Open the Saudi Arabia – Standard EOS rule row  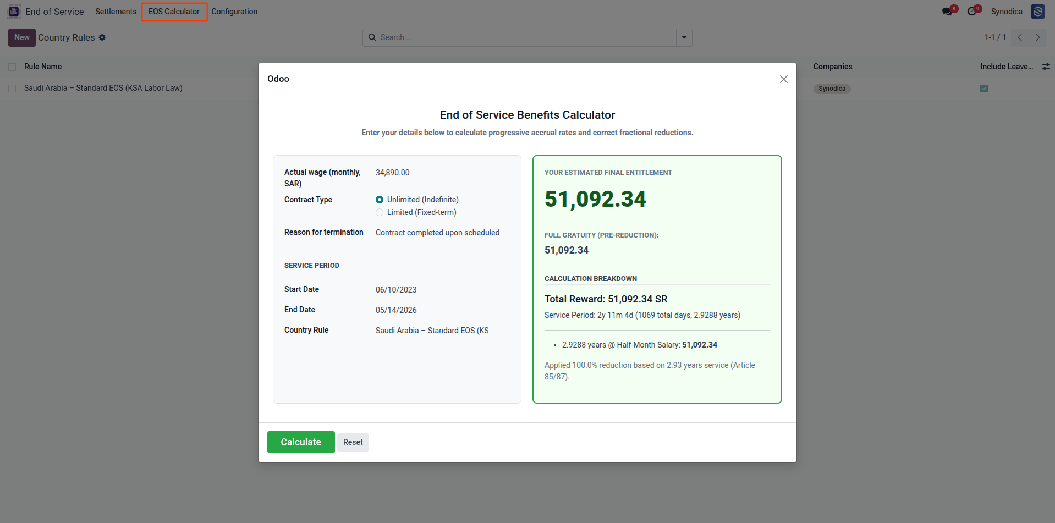[103, 88]
